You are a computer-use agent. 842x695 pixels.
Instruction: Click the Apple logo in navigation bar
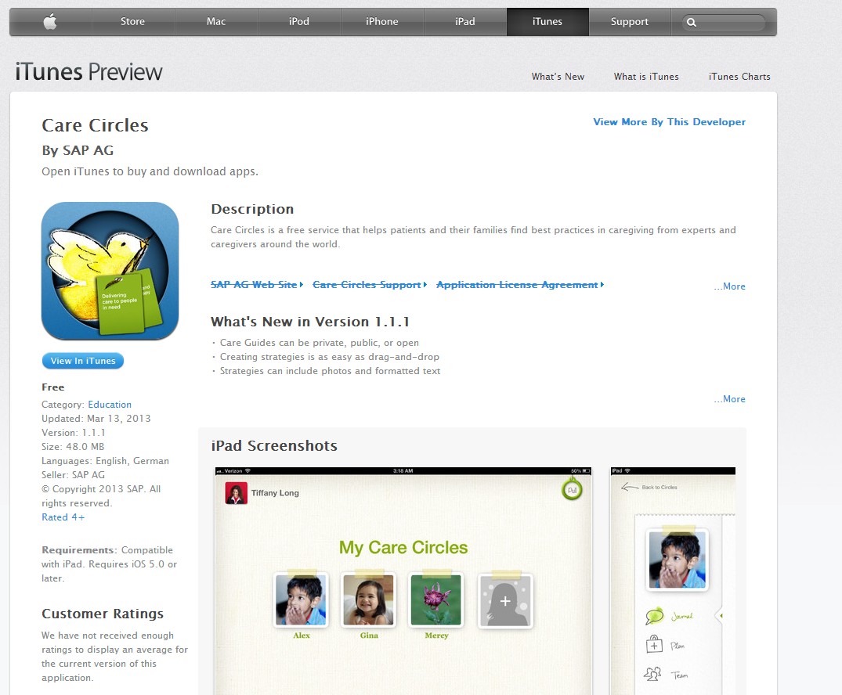pyautogui.click(x=50, y=21)
